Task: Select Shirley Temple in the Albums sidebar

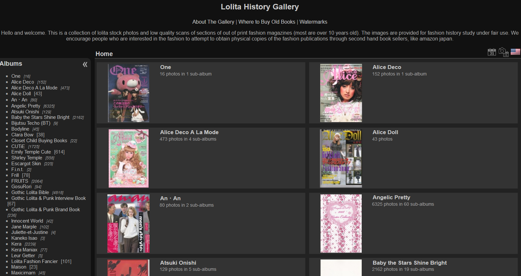Action: click(27, 158)
